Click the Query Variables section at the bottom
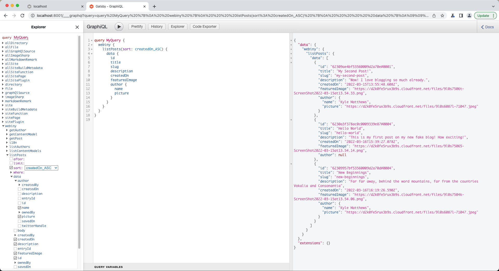499x271 pixels. [108, 267]
